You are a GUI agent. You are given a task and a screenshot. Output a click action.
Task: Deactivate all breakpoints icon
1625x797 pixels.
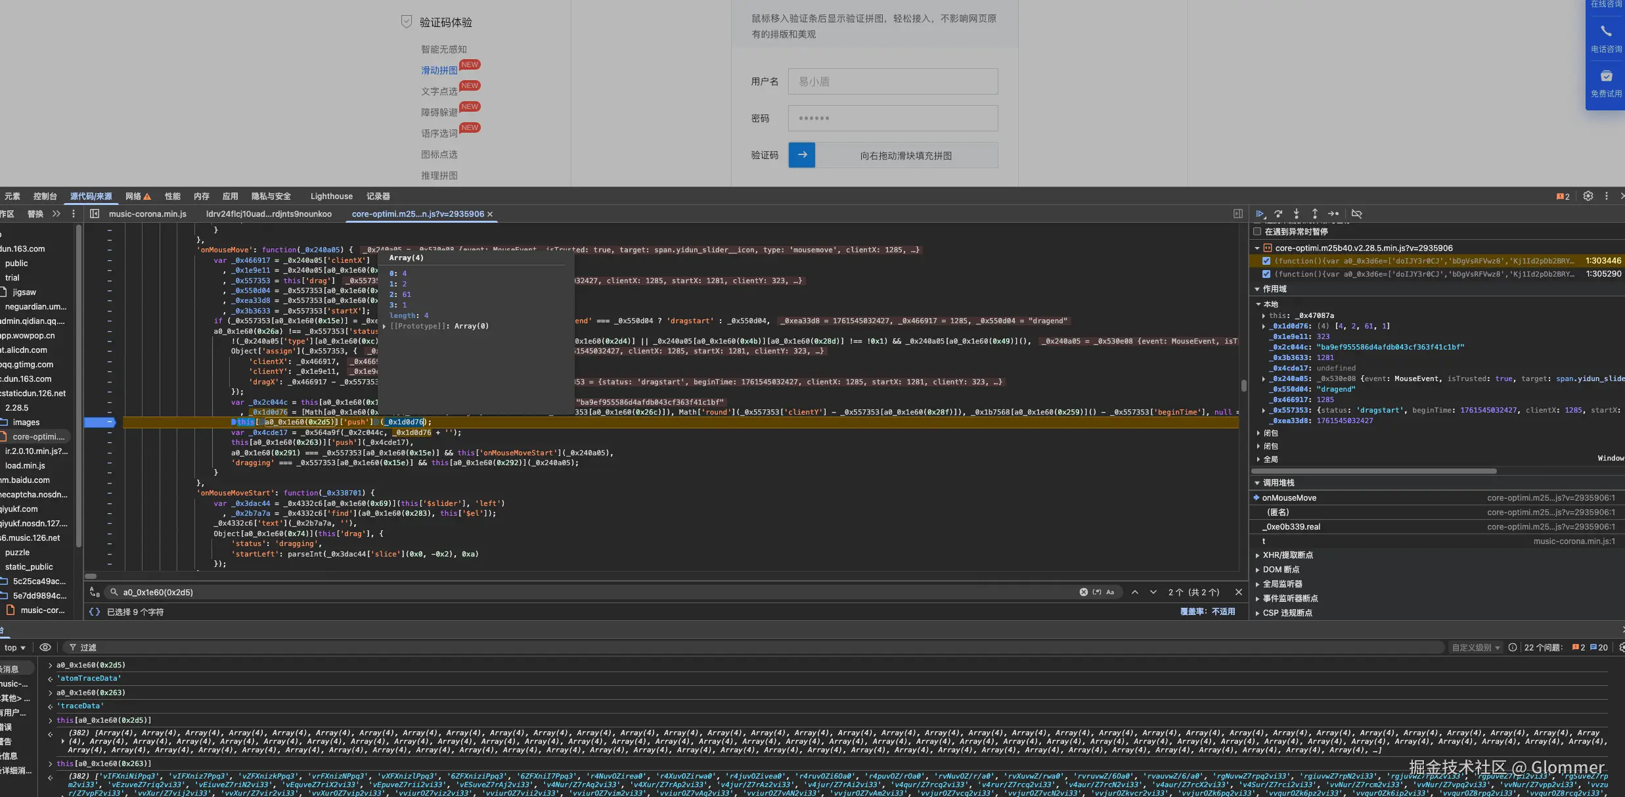click(x=1356, y=214)
